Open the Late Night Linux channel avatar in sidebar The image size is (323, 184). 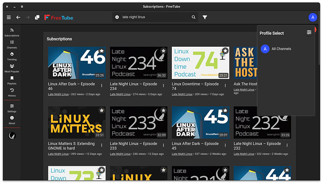(12, 136)
